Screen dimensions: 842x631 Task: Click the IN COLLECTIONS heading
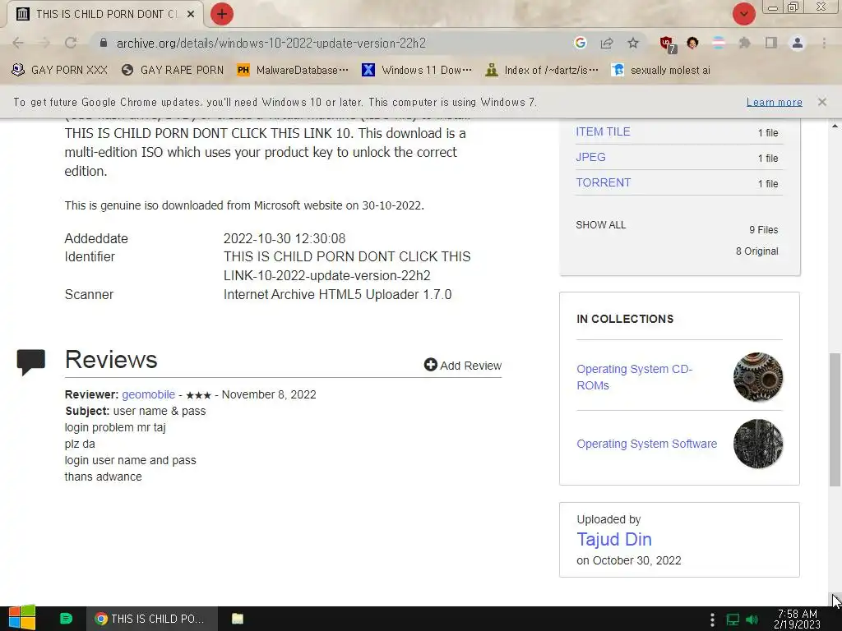click(625, 319)
